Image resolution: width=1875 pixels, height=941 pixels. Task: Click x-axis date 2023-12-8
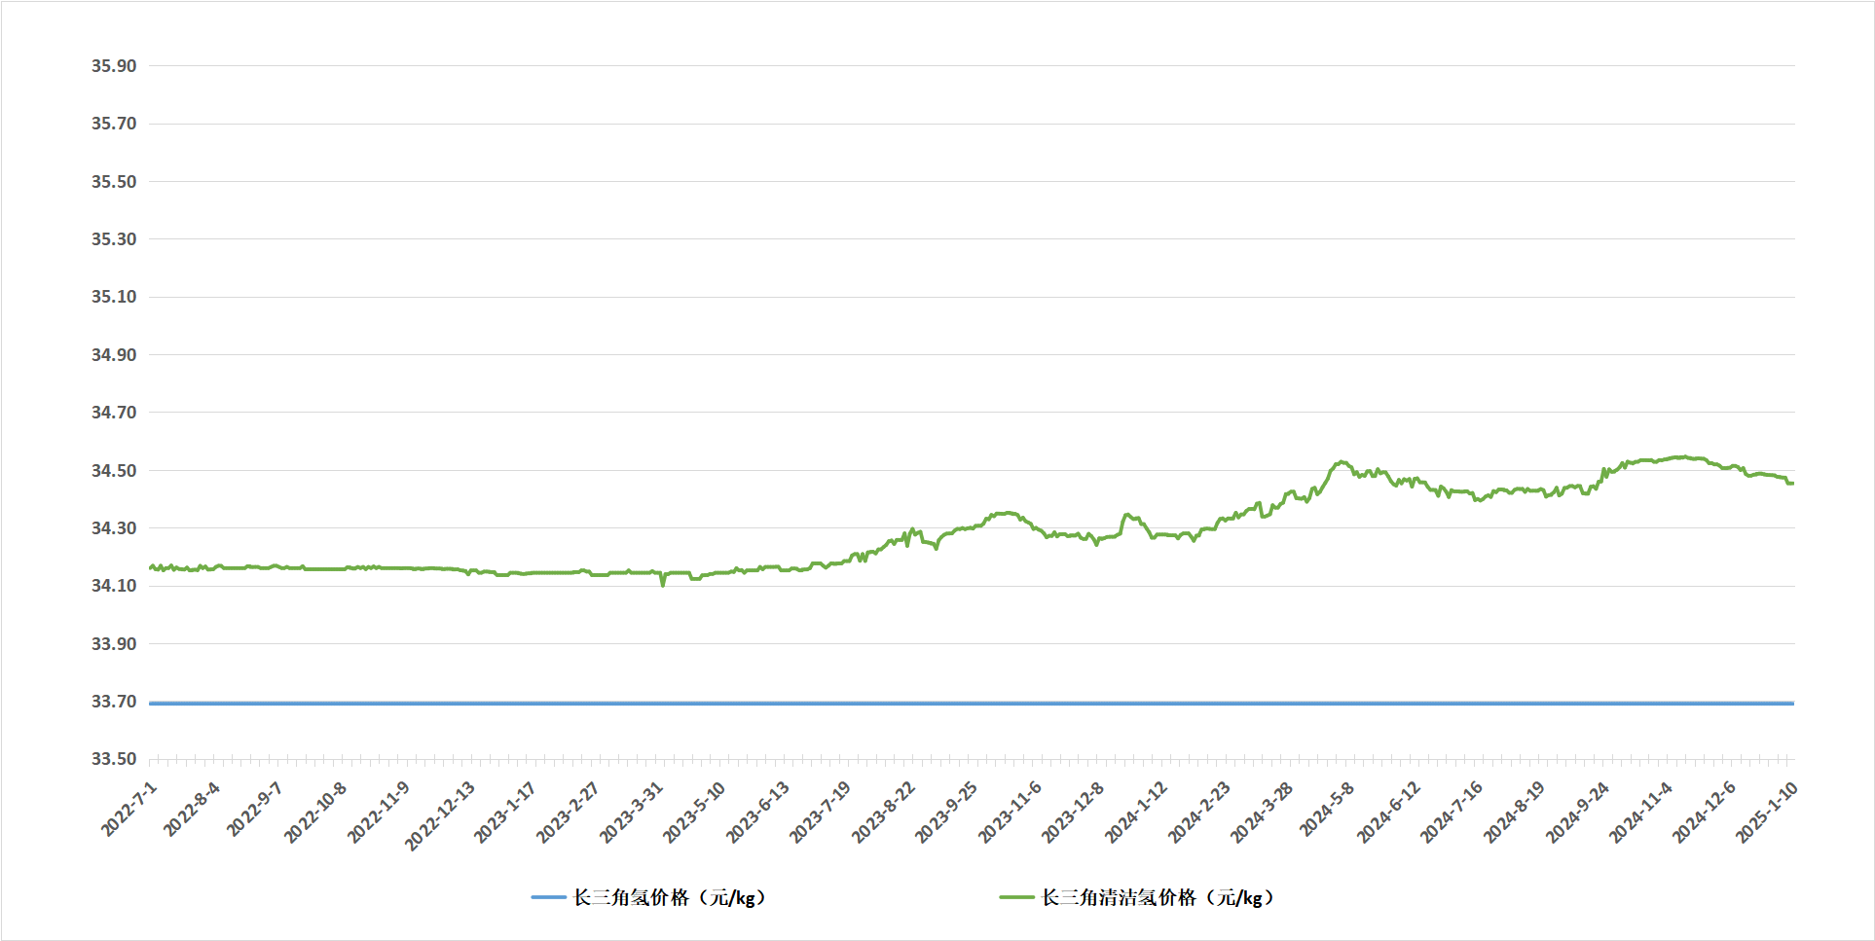click(x=1073, y=813)
